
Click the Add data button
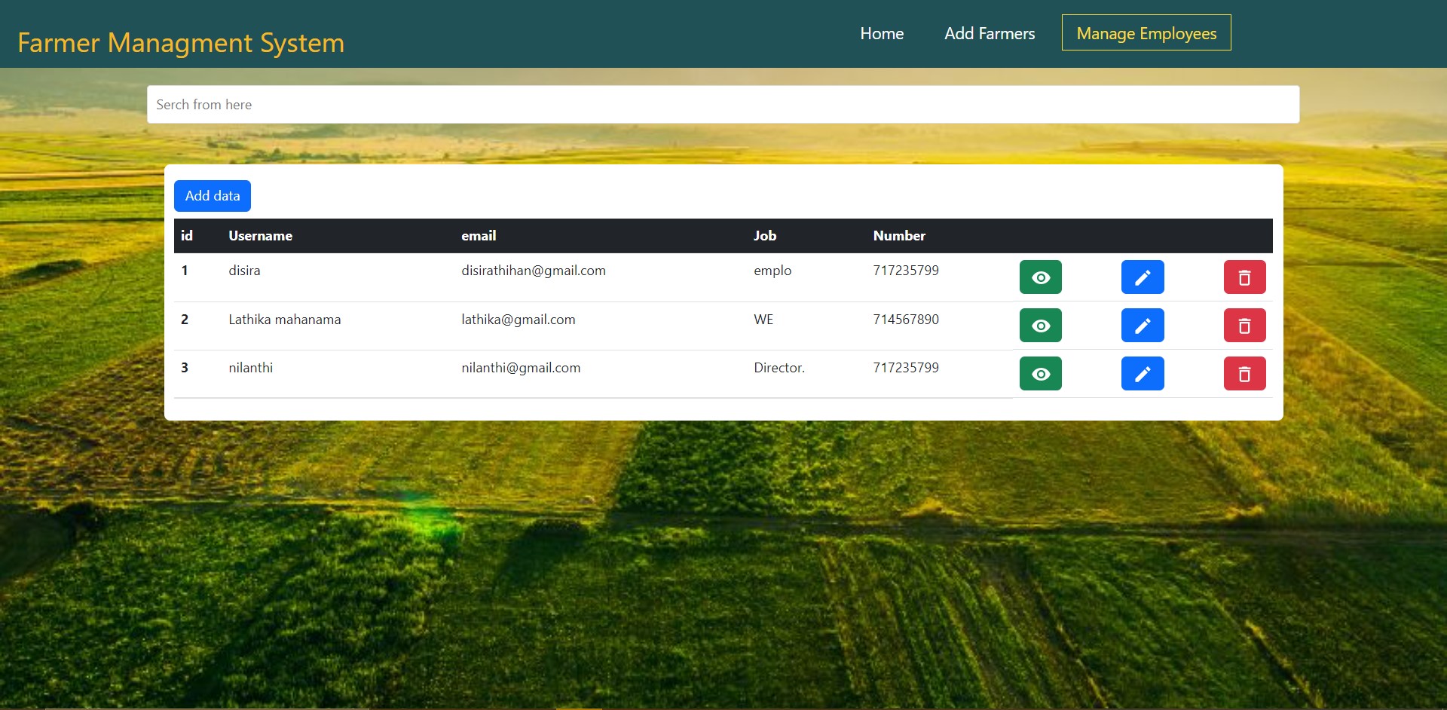tap(212, 195)
